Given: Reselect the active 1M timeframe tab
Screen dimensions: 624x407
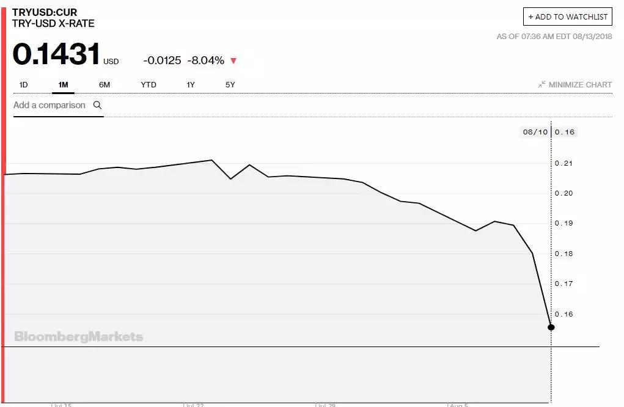Looking at the screenshot, I should [x=63, y=84].
